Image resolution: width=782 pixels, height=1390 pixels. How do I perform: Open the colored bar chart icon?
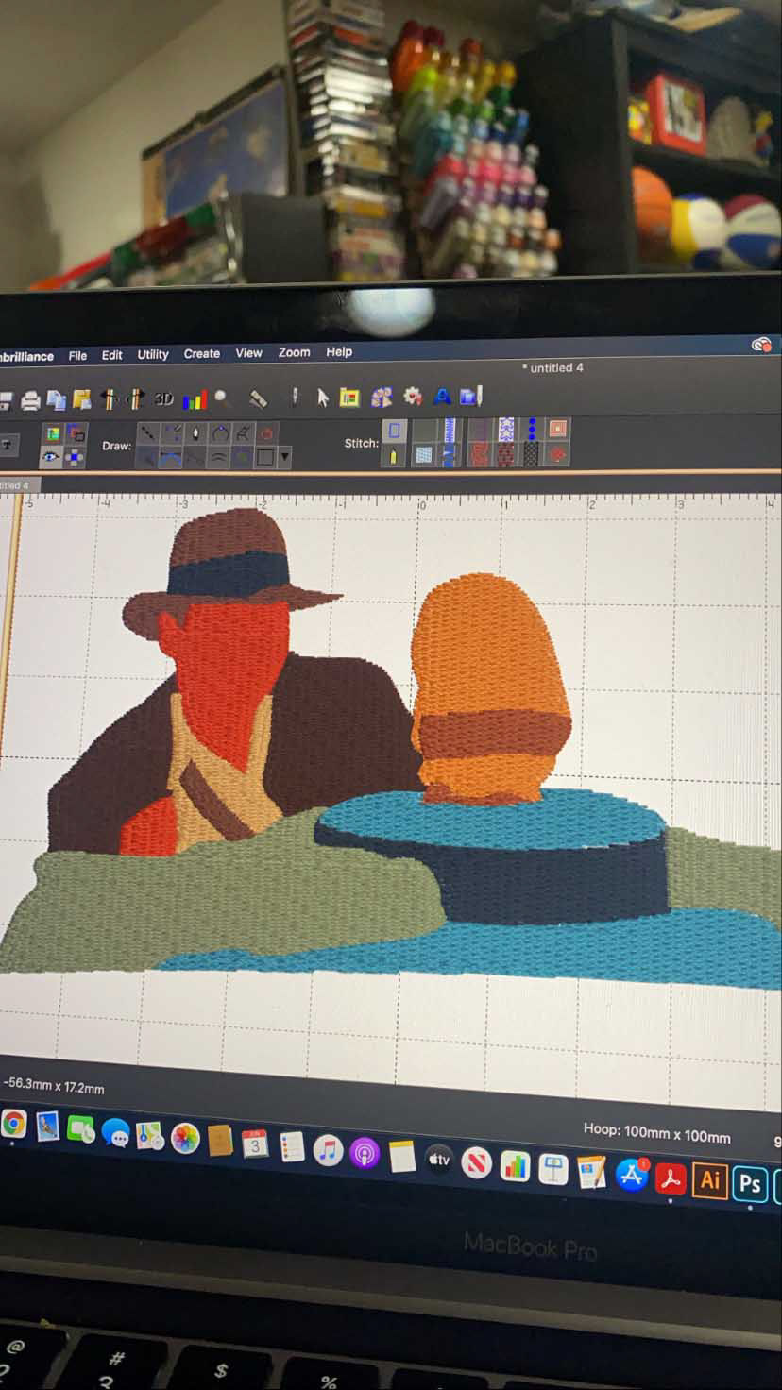(195, 399)
